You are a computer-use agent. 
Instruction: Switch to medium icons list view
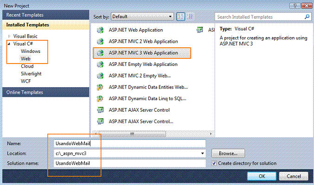point(190,17)
